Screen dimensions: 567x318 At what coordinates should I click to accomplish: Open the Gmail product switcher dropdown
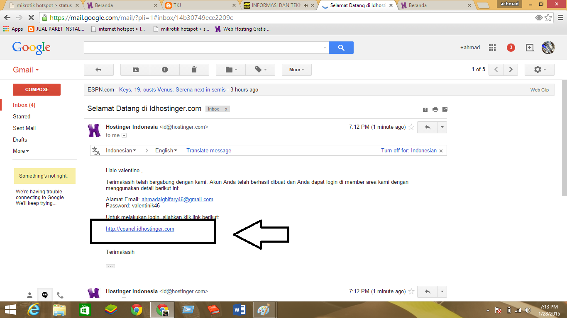pos(26,70)
